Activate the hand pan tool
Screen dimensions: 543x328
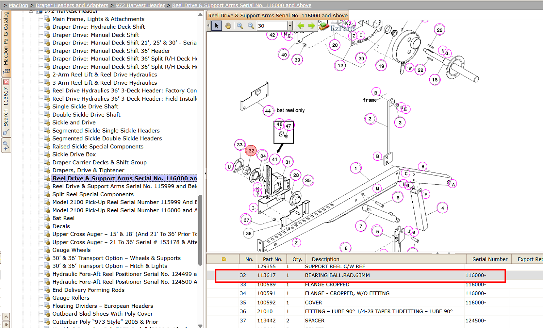228,26
